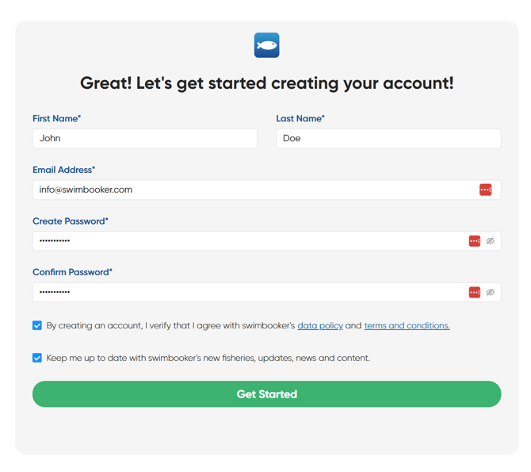Click the account creation heading text
531x472 pixels.
coord(266,83)
